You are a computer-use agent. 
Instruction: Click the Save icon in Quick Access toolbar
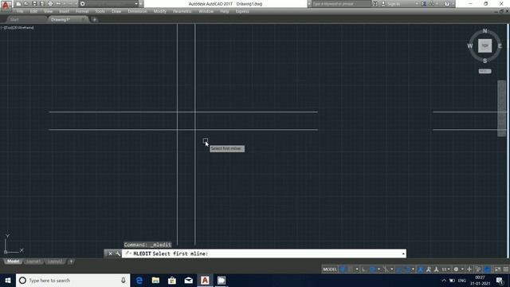34,3
